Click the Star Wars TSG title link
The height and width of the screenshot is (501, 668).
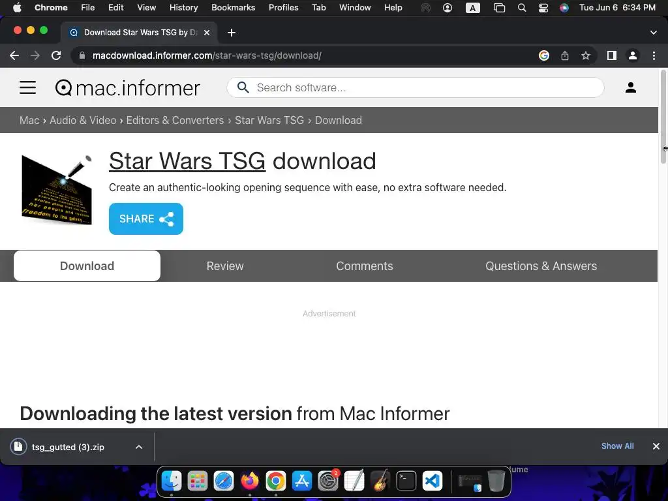(187, 161)
